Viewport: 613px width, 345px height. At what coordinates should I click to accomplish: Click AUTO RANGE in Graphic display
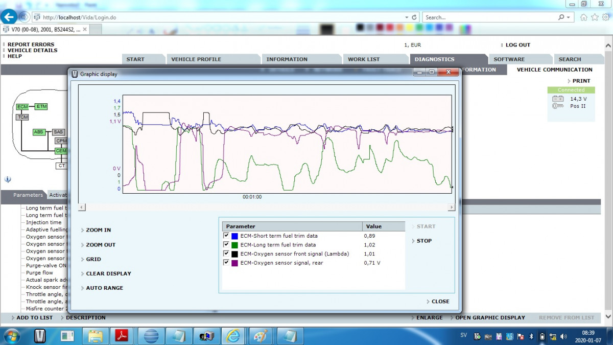coord(104,288)
